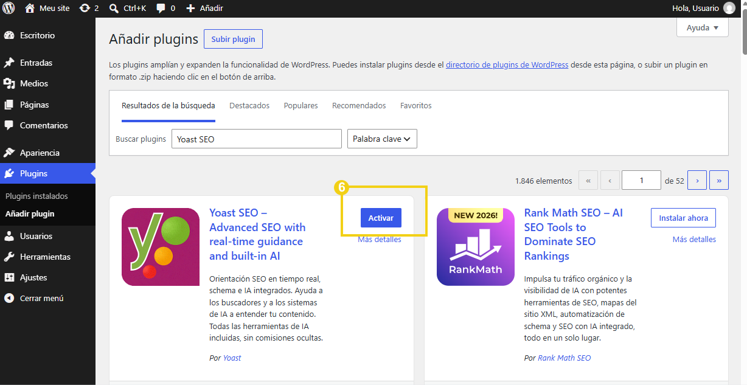Image resolution: width=747 pixels, height=385 pixels.
Task: Click the Medios media icon
Action: coord(9,83)
